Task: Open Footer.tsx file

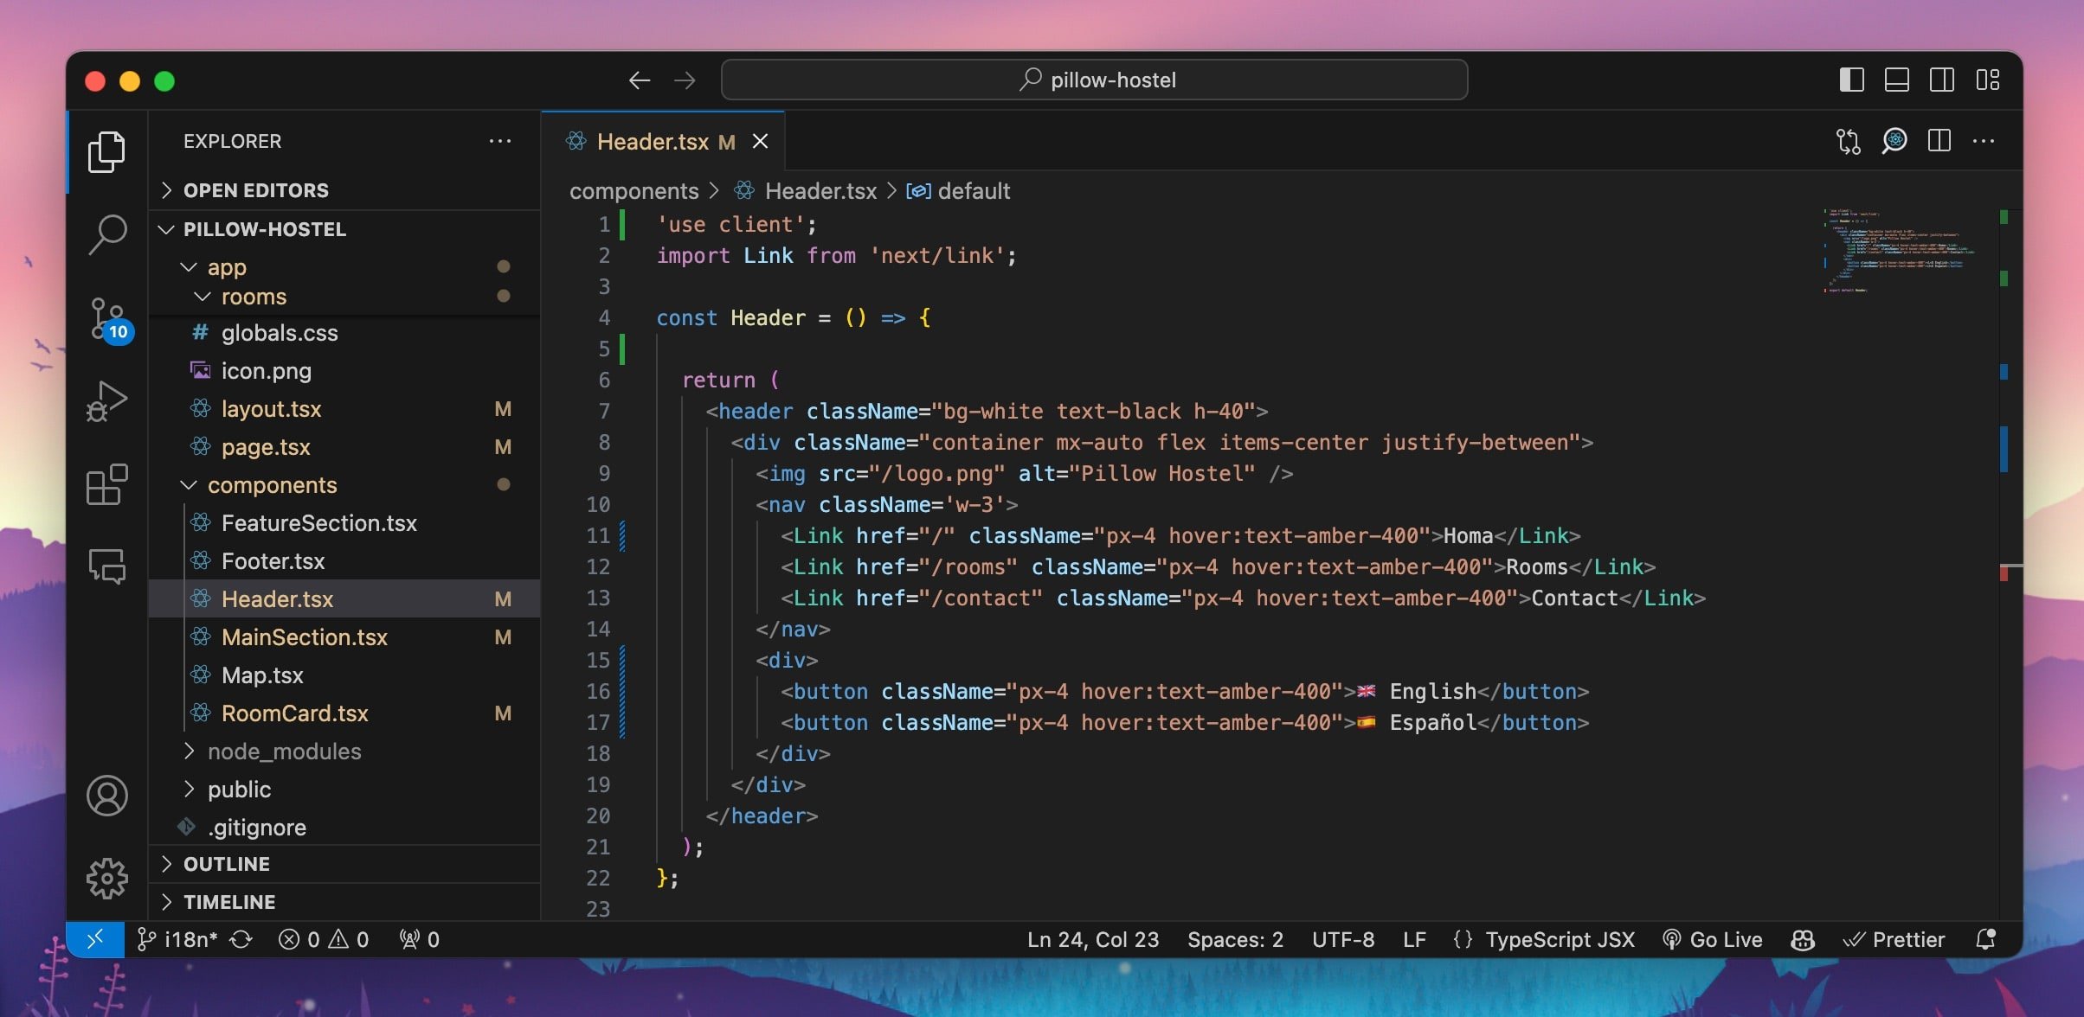Action: (x=344, y=561)
